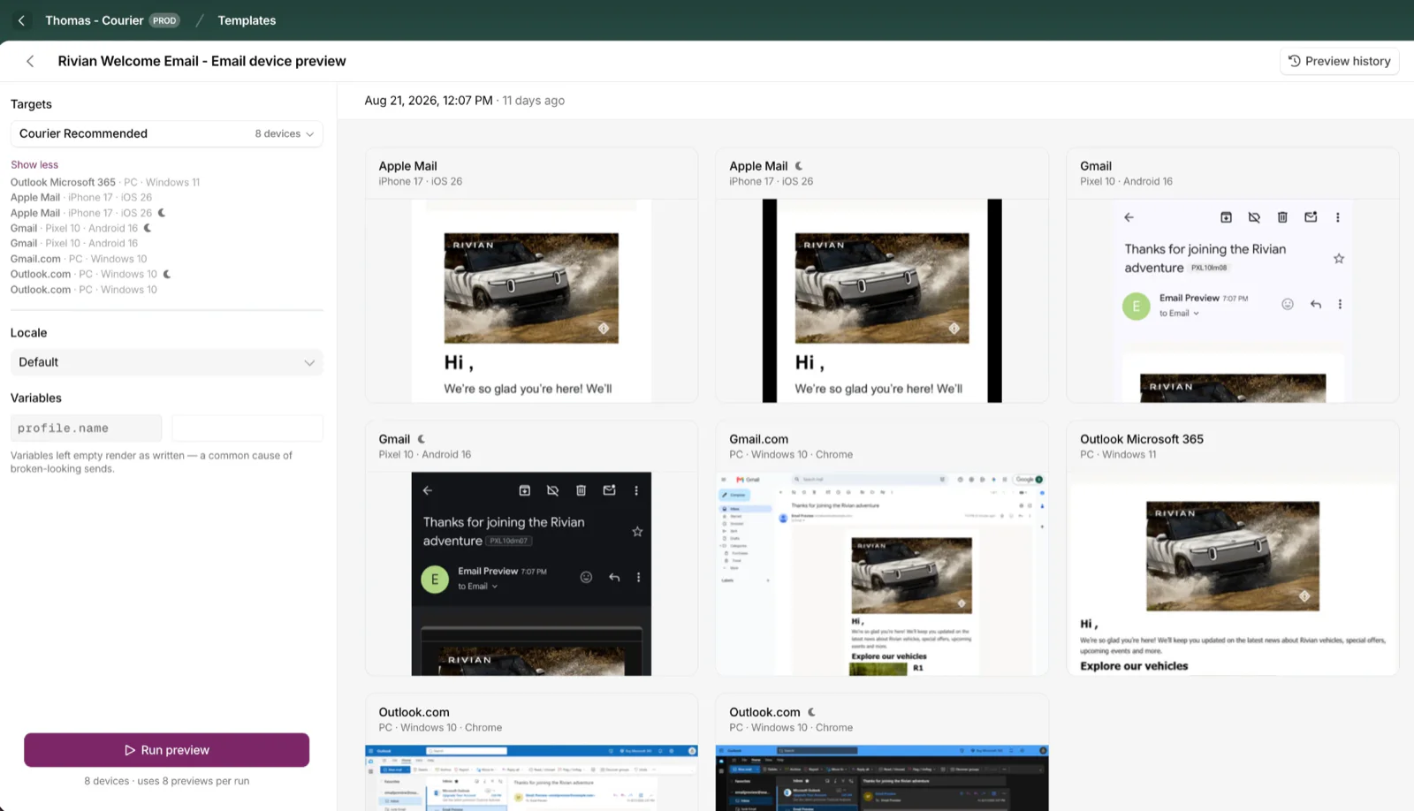Click emoji reaction icon in light Gmail preview

click(1288, 304)
